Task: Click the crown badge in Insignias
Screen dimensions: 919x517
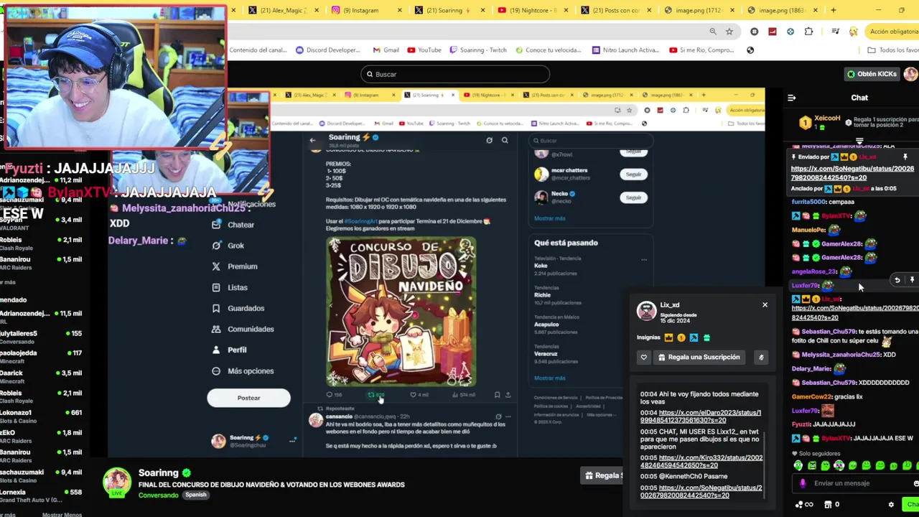Action: click(668, 337)
